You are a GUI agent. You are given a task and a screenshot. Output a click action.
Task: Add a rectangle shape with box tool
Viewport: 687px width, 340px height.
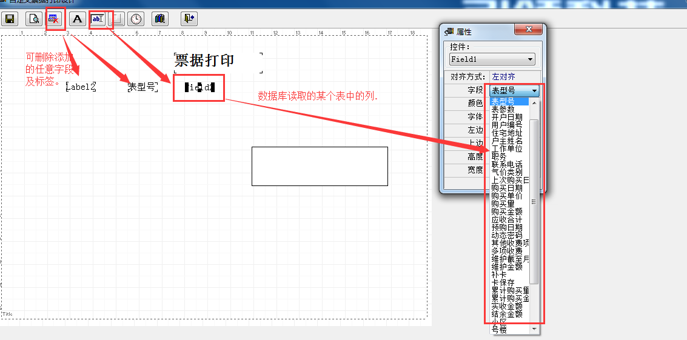[x=116, y=19]
